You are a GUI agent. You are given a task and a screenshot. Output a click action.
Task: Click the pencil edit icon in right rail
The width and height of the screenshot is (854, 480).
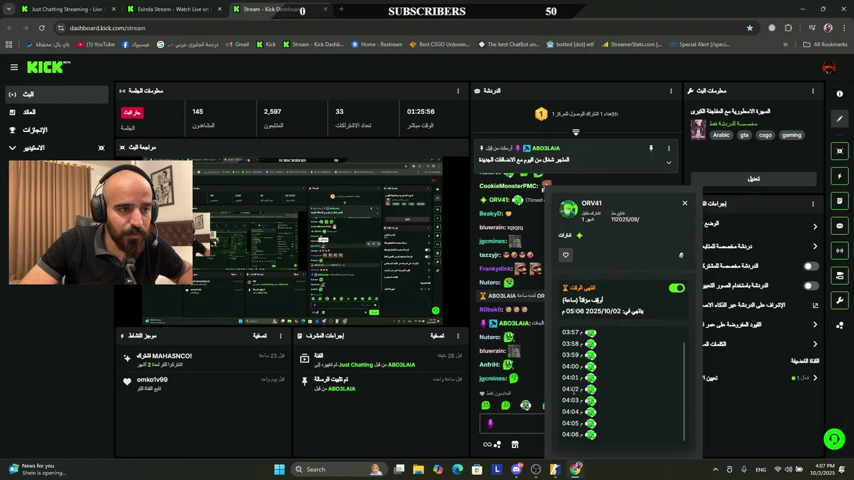tap(840, 119)
